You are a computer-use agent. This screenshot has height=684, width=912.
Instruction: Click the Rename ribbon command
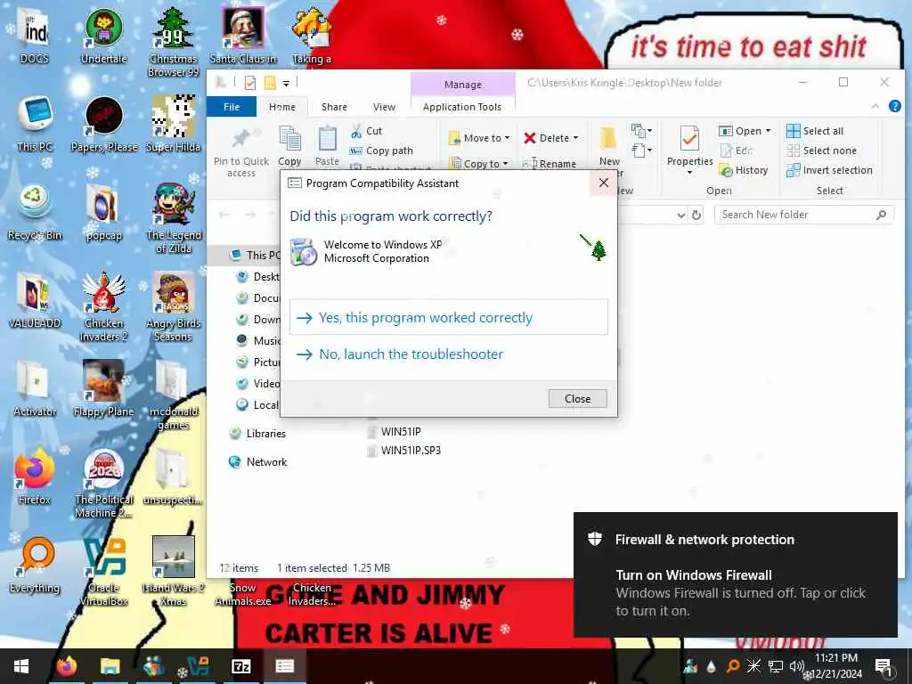coord(549,164)
